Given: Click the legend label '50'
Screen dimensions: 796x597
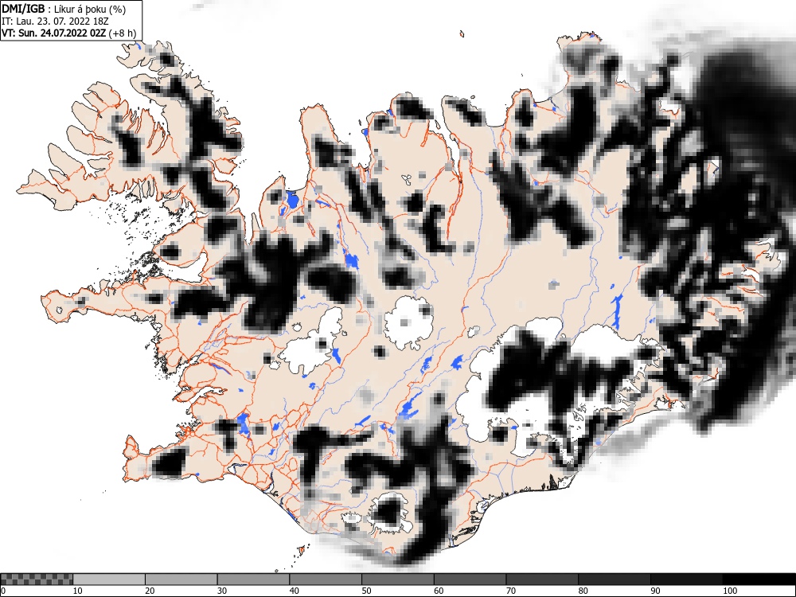Looking at the screenshot, I should click(x=366, y=591).
